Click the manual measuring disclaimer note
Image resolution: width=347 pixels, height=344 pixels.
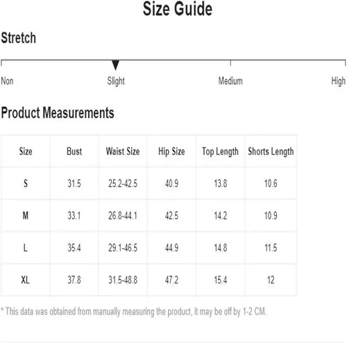click(x=134, y=312)
